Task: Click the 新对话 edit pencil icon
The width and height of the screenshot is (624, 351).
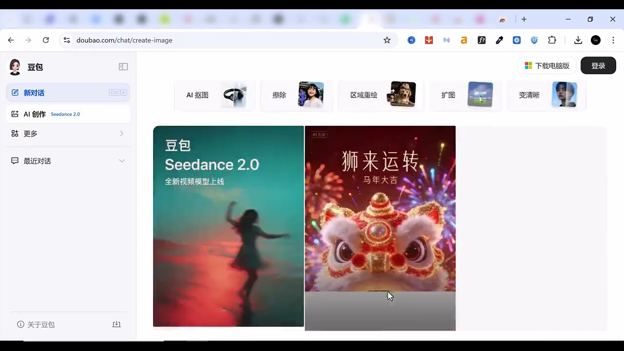Action: (x=15, y=93)
